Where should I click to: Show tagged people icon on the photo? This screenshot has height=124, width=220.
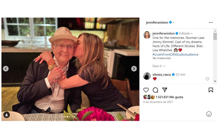click(6, 115)
